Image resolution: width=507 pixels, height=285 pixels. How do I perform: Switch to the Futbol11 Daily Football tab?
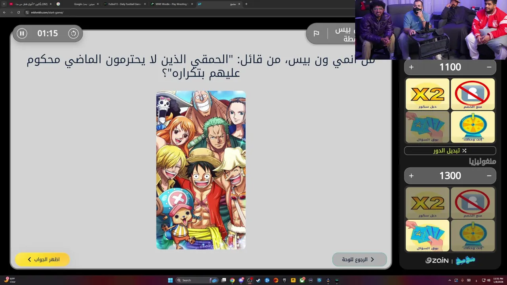tap(124, 4)
